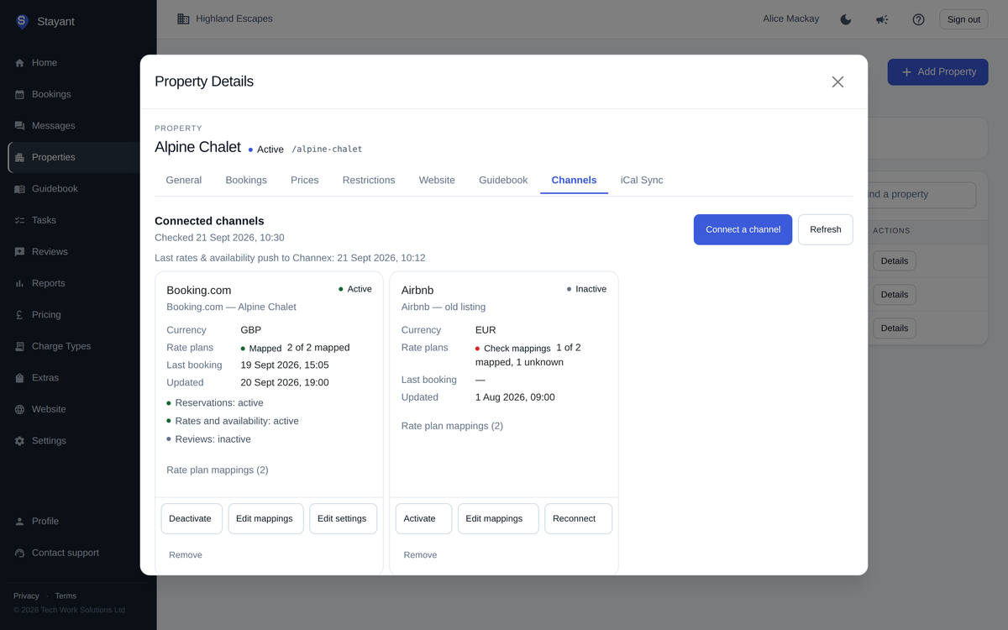Switch to the iCal Sync tab
The height and width of the screenshot is (630, 1008).
pyautogui.click(x=642, y=181)
